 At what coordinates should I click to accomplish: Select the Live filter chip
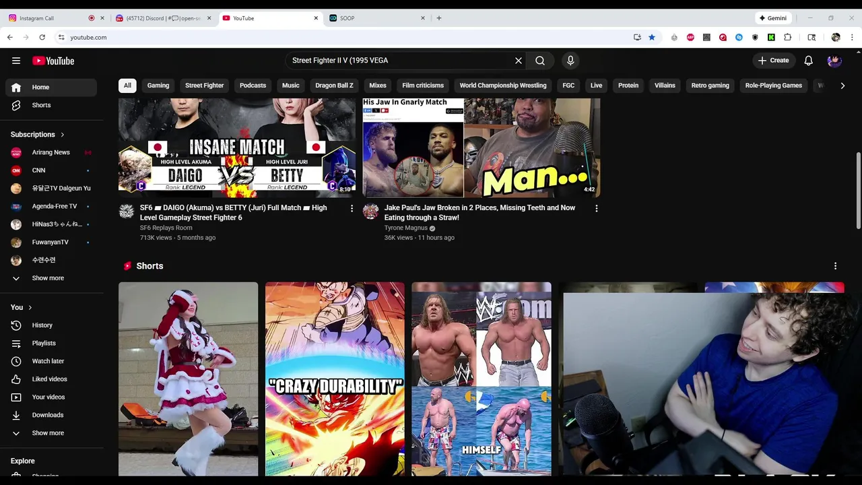point(597,86)
